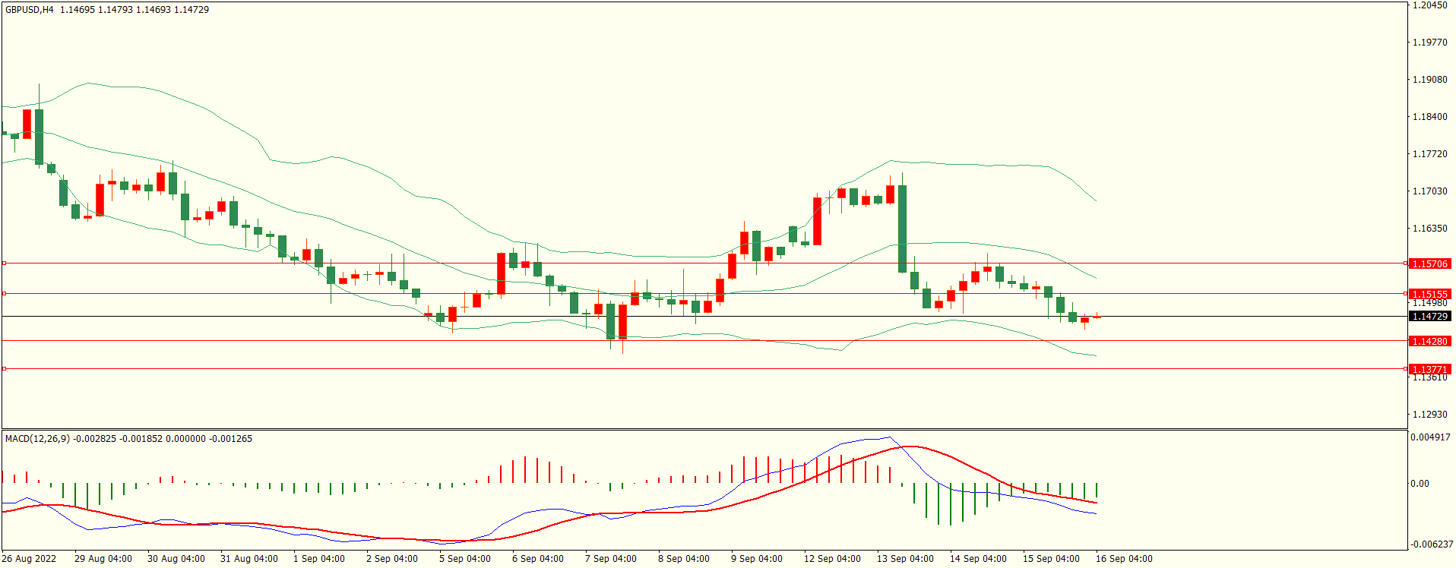1456x568 pixels.
Task: Click the 16 Sep 04:00 time label
Action: (1124, 559)
